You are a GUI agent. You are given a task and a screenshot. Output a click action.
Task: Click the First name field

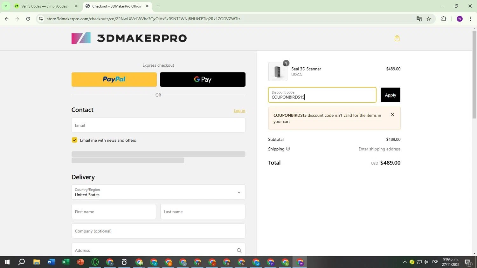[x=114, y=212]
